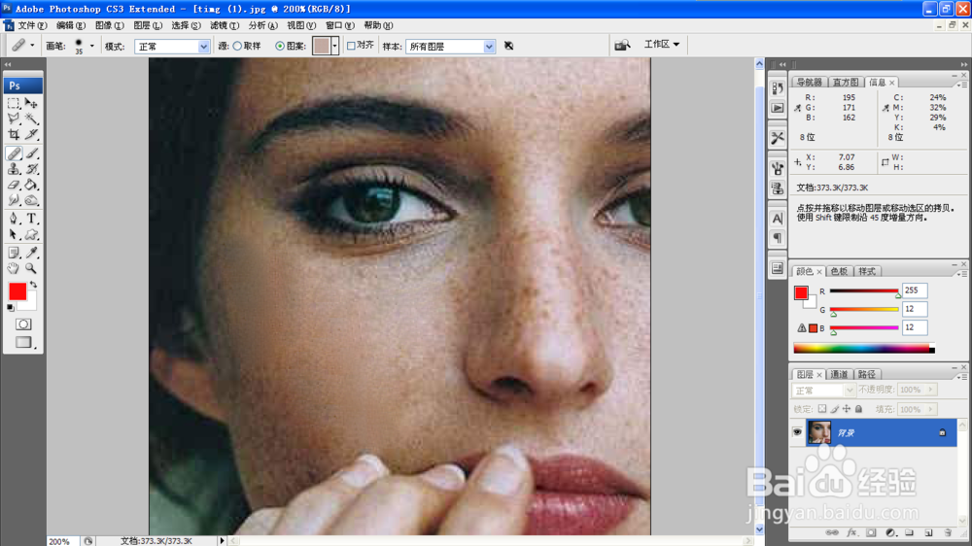This screenshot has width=972, height=546.
Task: Open the brush preset picker arrow
Action: [x=91, y=46]
